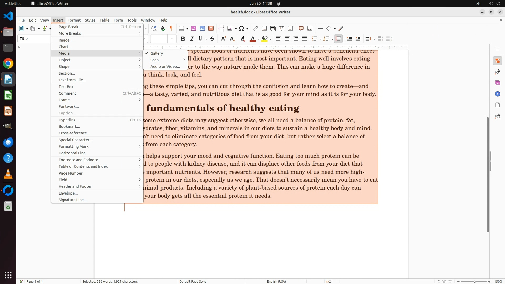Click Special Character... menu entry

[75, 140]
